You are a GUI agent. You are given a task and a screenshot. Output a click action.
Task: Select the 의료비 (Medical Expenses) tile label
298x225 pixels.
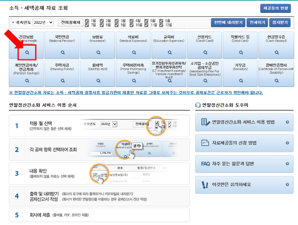point(133,39)
